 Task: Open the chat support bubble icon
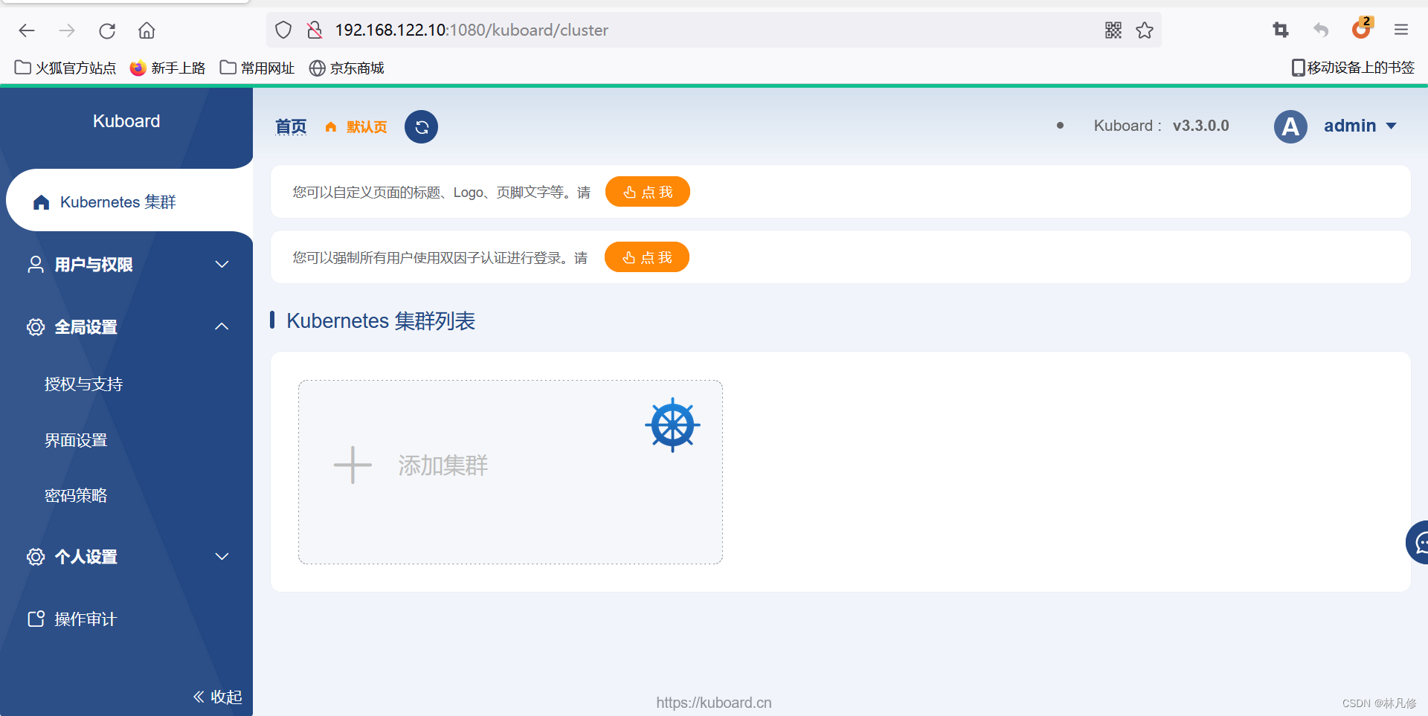pyautogui.click(x=1418, y=543)
